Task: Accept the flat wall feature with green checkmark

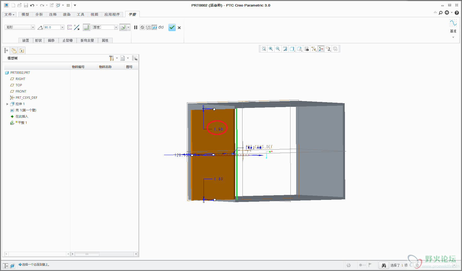Action: (x=172, y=27)
